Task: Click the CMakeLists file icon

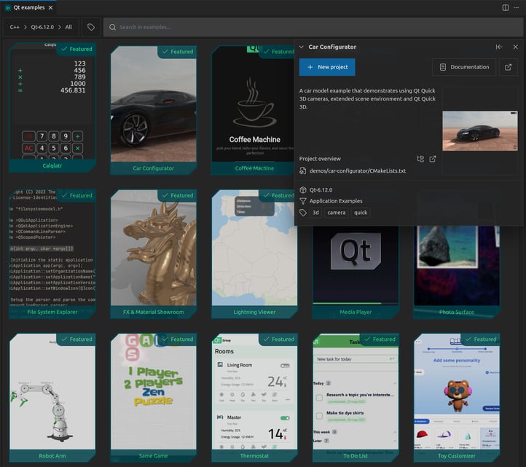Action: click(302, 170)
